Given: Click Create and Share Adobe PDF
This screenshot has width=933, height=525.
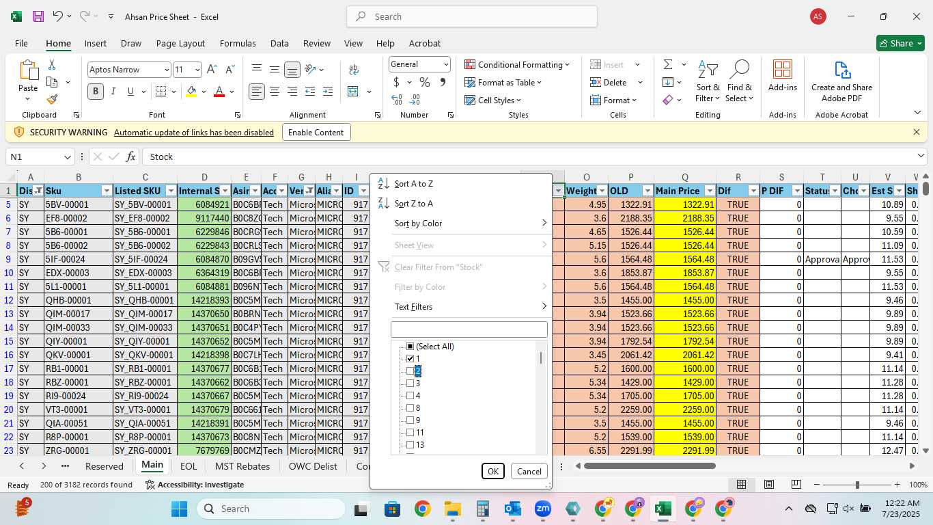Looking at the screenshot, I should coord(841,81).
